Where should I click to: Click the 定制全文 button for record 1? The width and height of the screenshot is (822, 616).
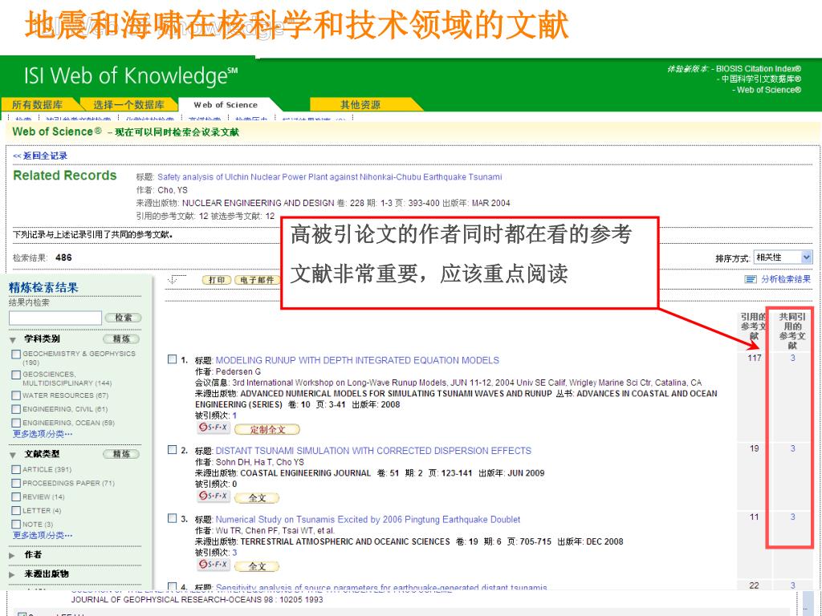coord(267,430)
